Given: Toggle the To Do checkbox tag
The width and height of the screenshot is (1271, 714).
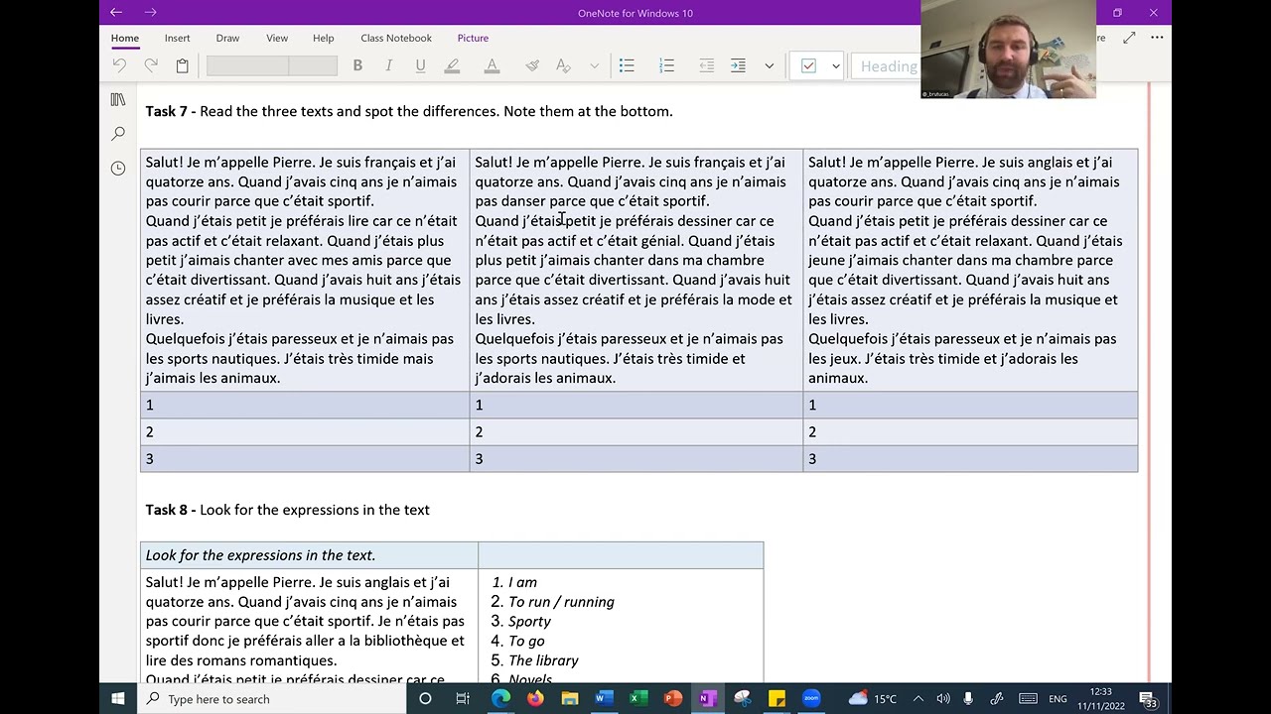Looking at the screenshot, I should (808, 65).
